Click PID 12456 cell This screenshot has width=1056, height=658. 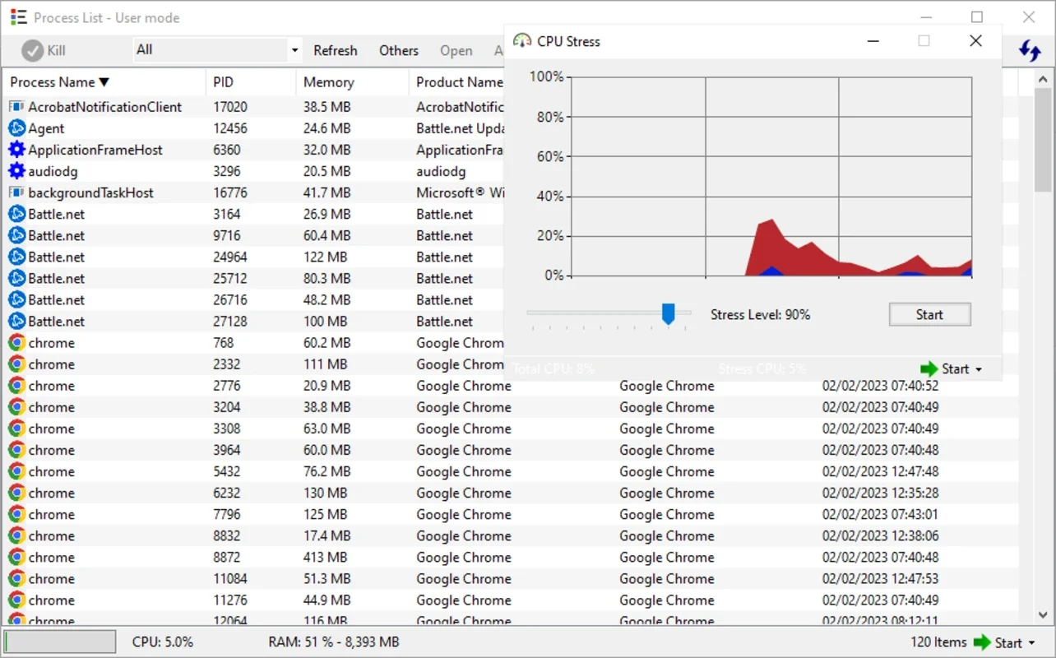tap(229, 128)
